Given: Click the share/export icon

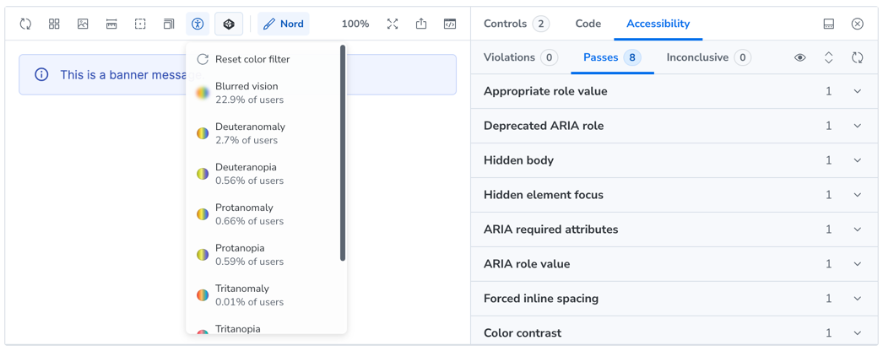Looking at the screenshot, I should [421, 24].
